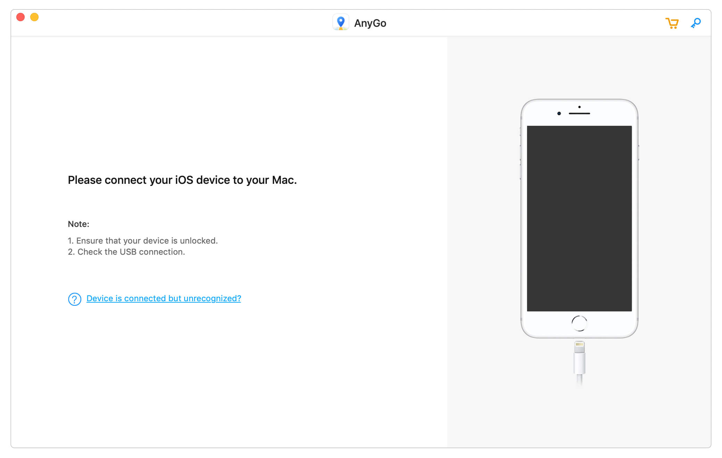Click the 'Check the USB connection' note
This screenshot has height=458, width=722.
[126, 252]
